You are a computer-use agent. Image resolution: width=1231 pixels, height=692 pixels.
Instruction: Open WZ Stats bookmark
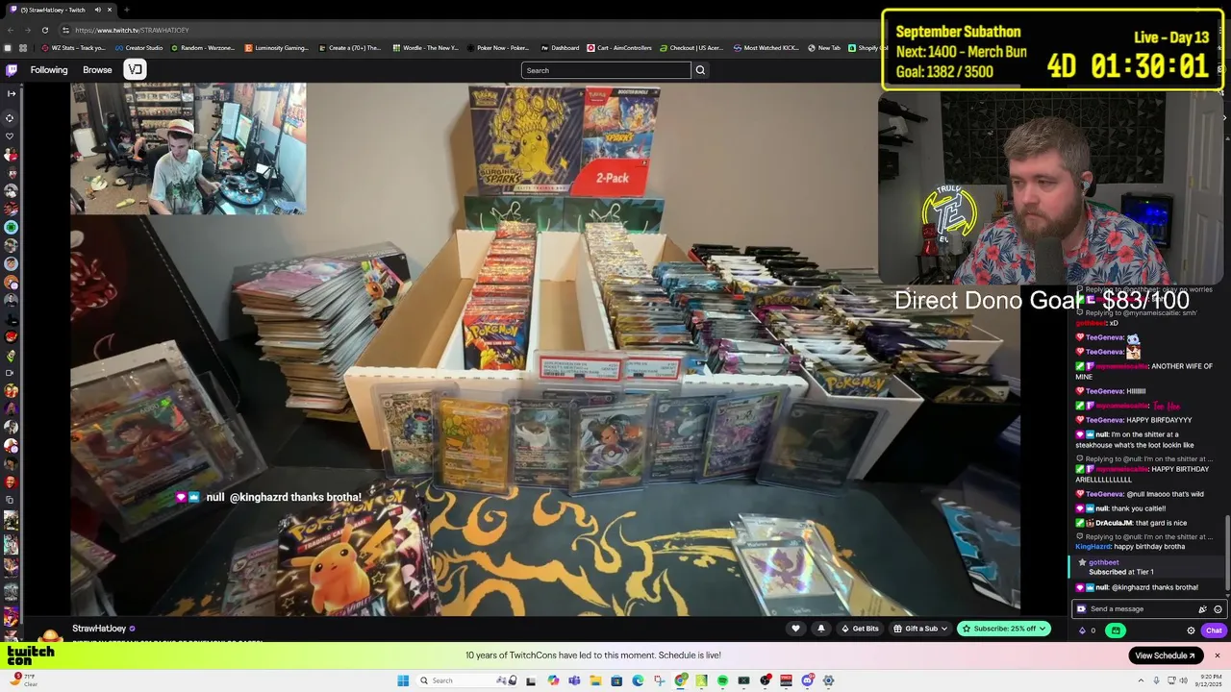(x=73, y=47)
